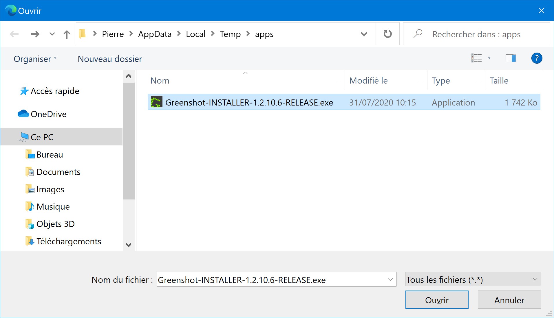Image resolution: width=554 pixels, height=318 pixels.
Task: Open OneDrive in the sidebar
Action: click(x=48, y=114)
